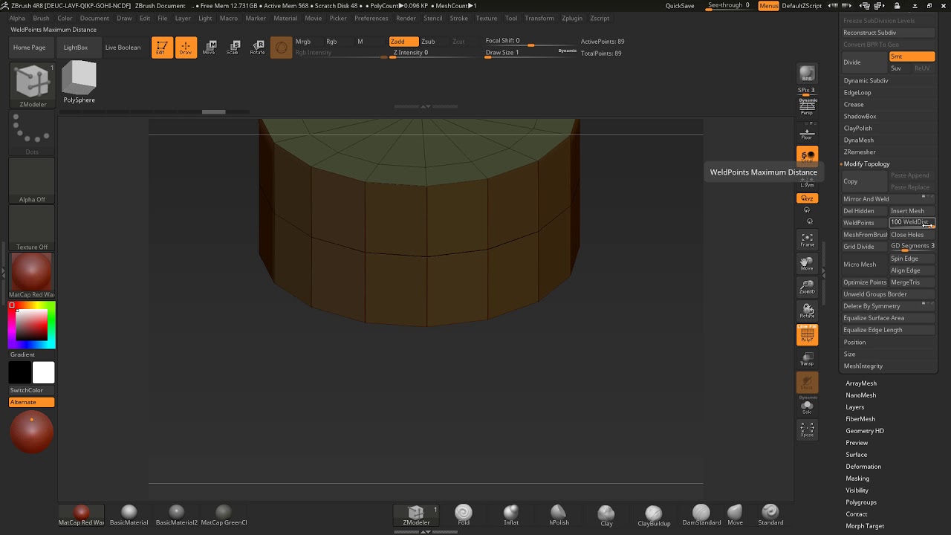Click the BPR render icon

coord(807,74)
